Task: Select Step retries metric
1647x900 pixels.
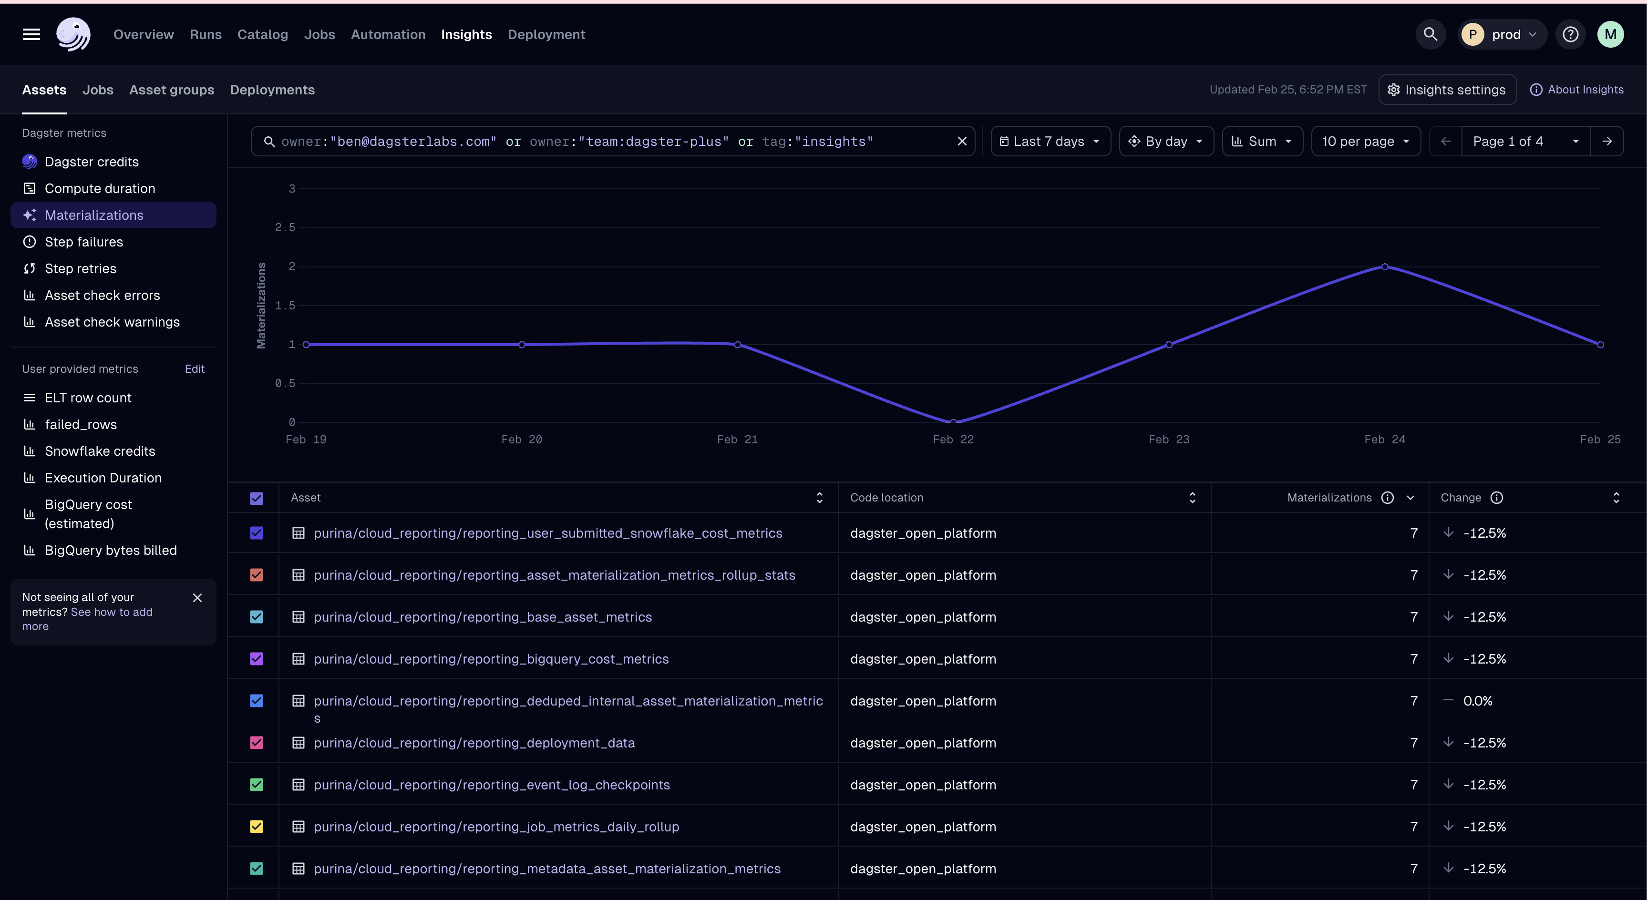Action: 113,268
